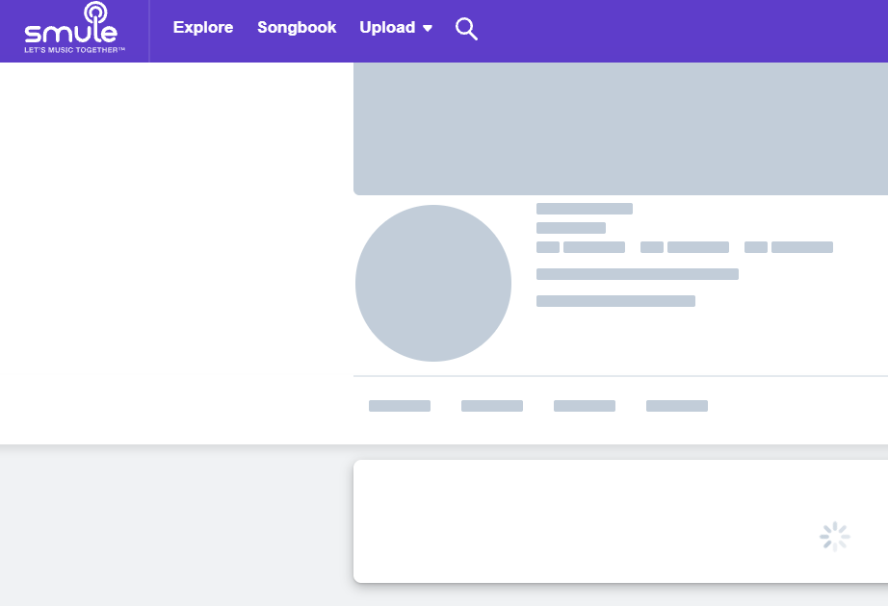Select the first profile tab placeholder
Viewport: 888px width, 606px height.
tap(400, 406)
